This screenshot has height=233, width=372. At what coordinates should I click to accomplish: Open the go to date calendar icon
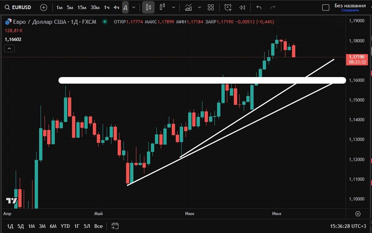[x=115, y=226]
